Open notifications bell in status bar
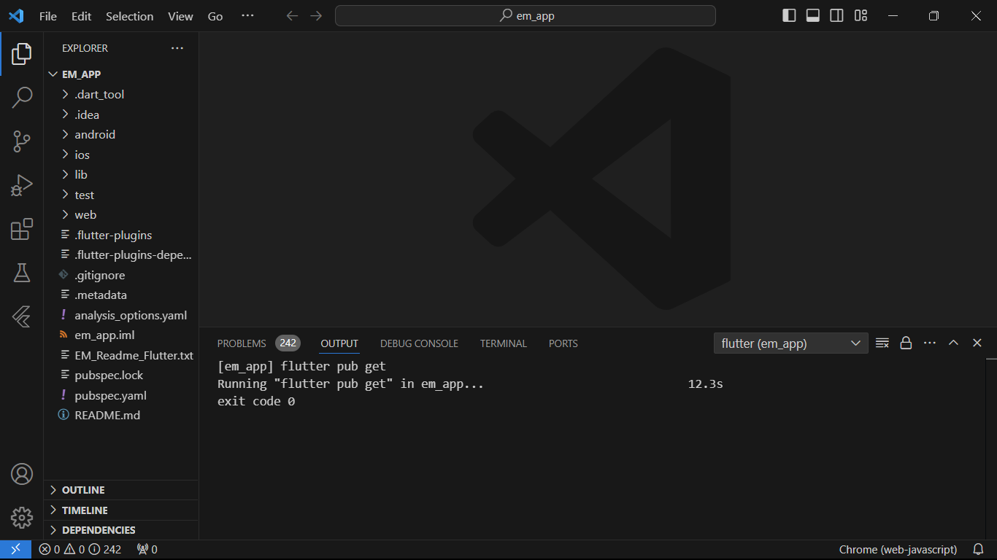 click(979, 550)
